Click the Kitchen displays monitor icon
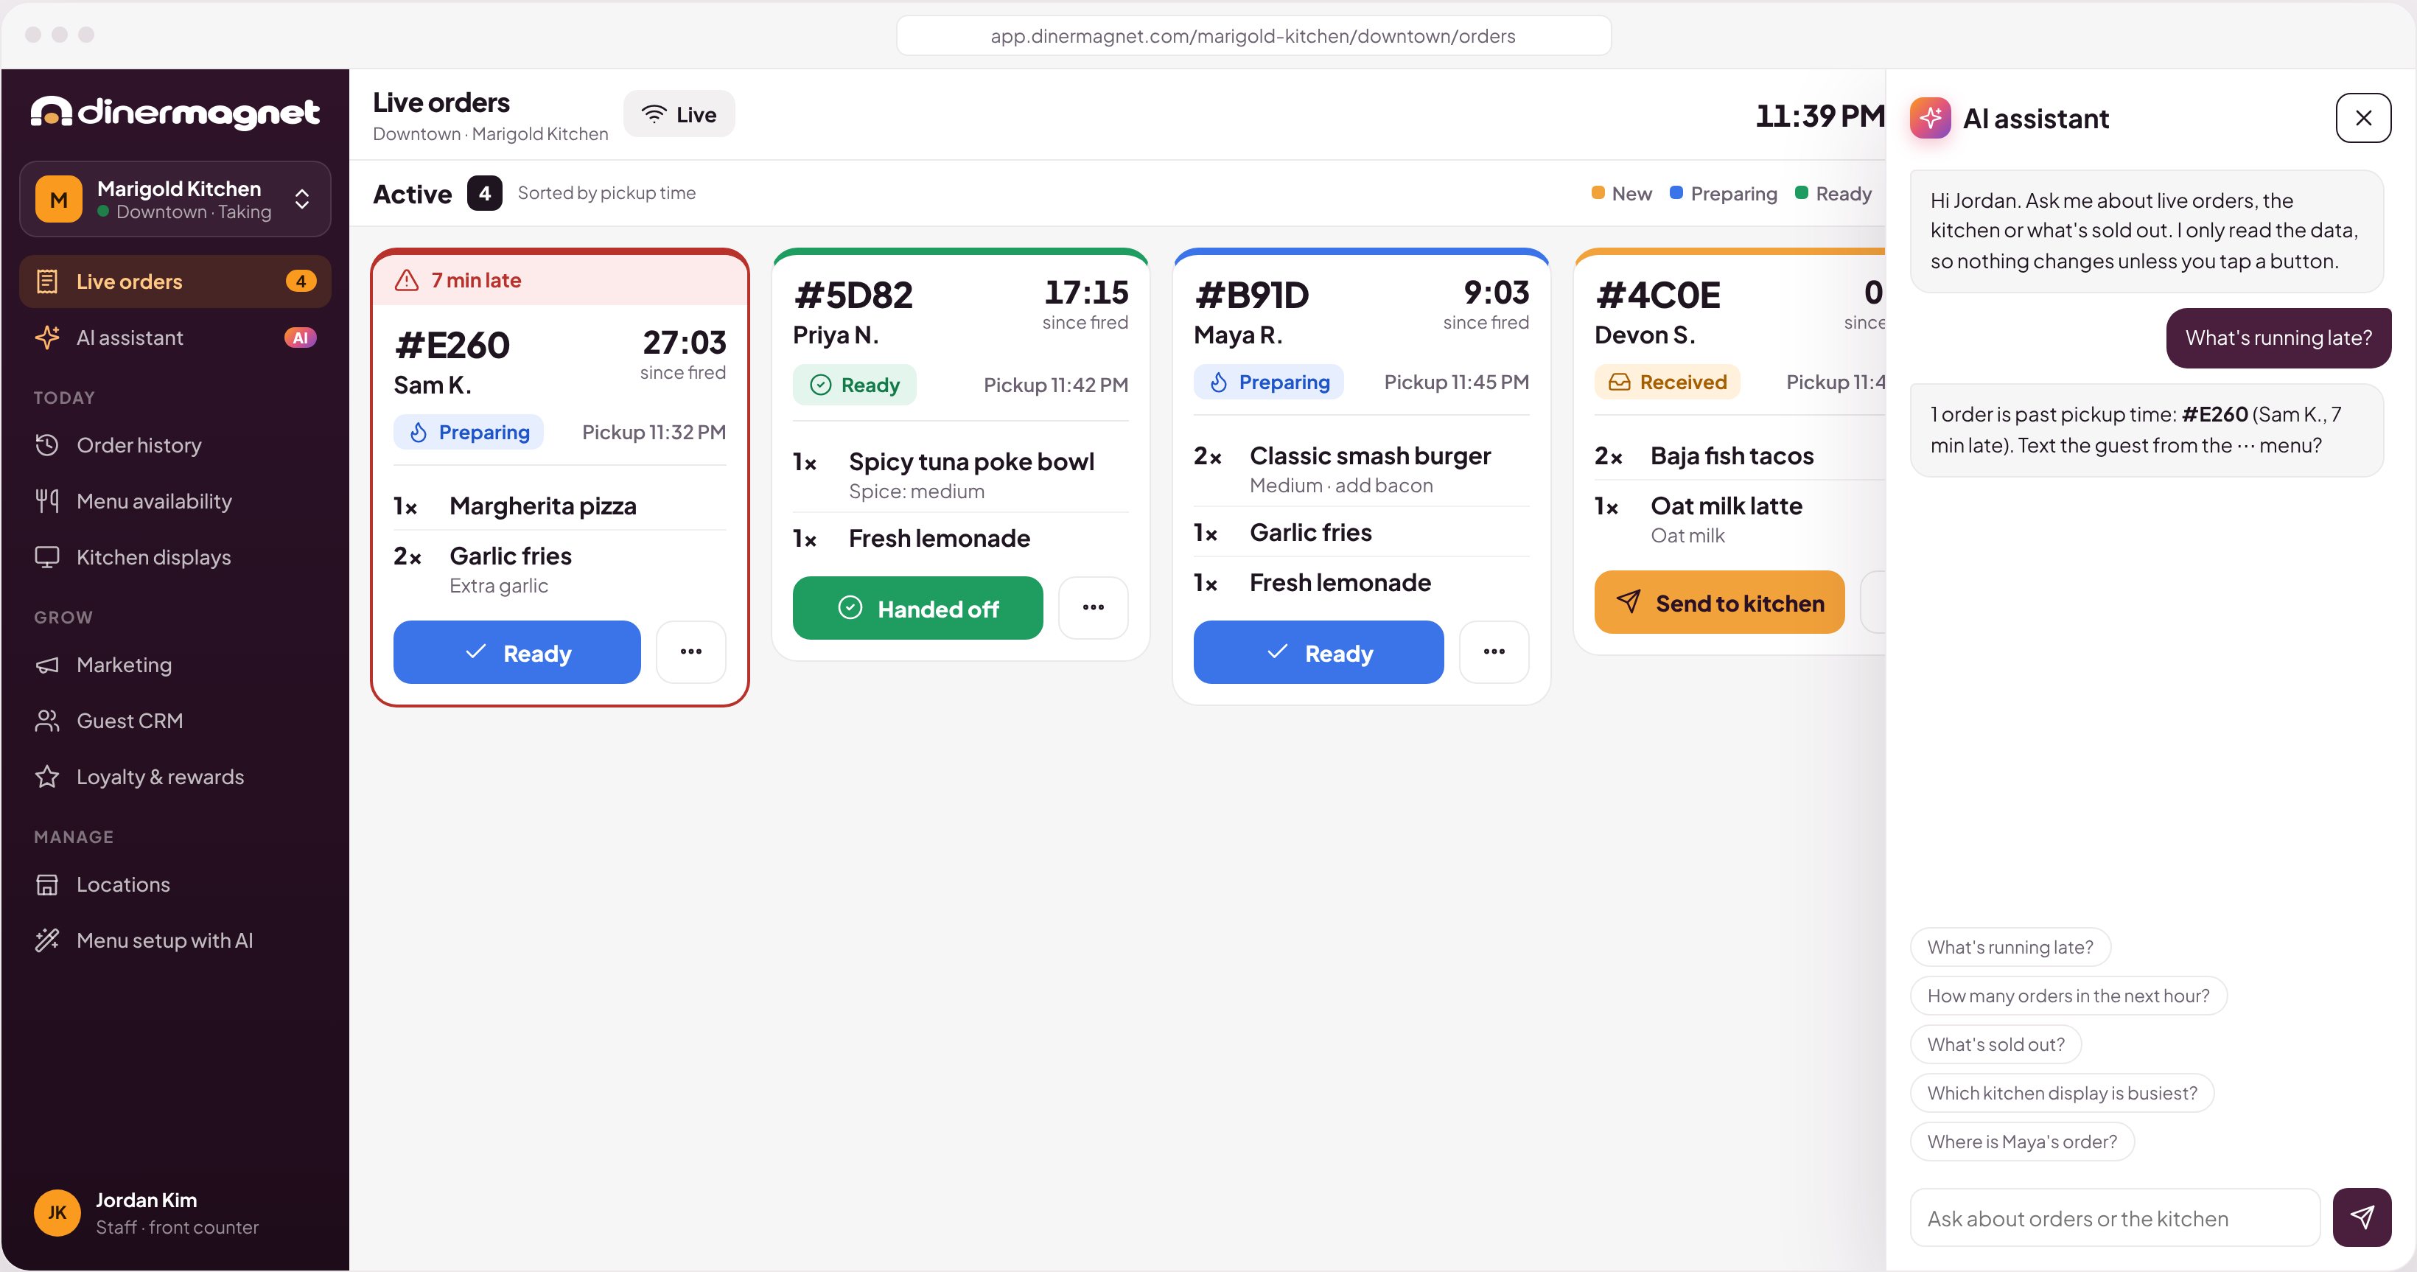 click(x=47, y=557)
